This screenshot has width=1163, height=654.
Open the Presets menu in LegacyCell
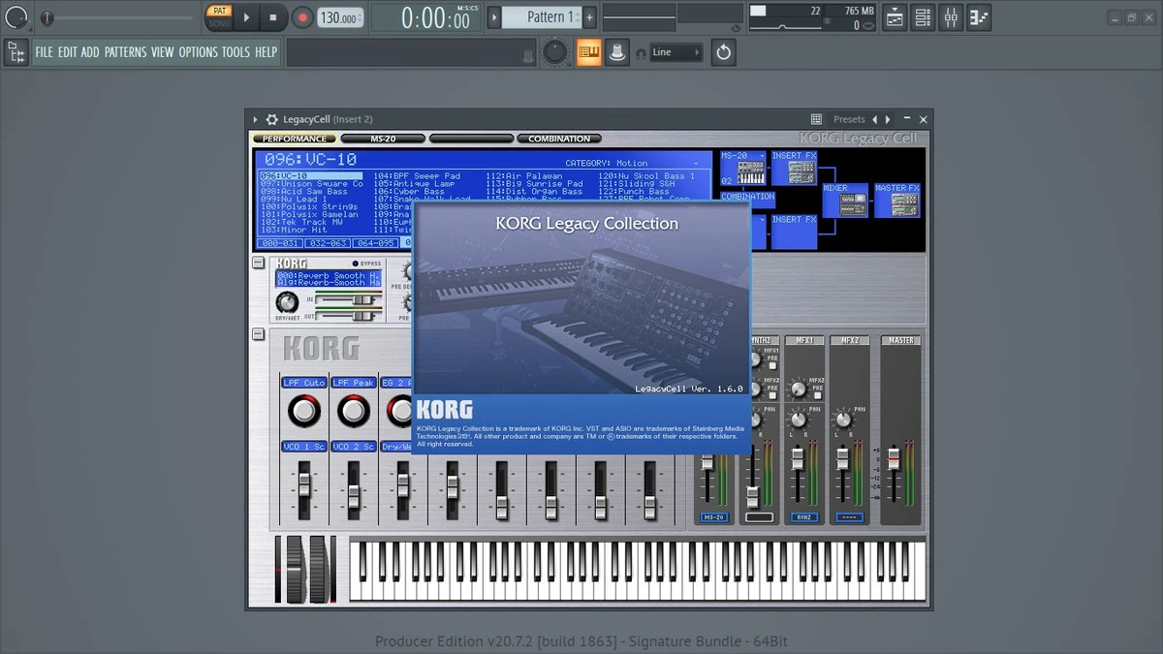click(x=849, y=119)
